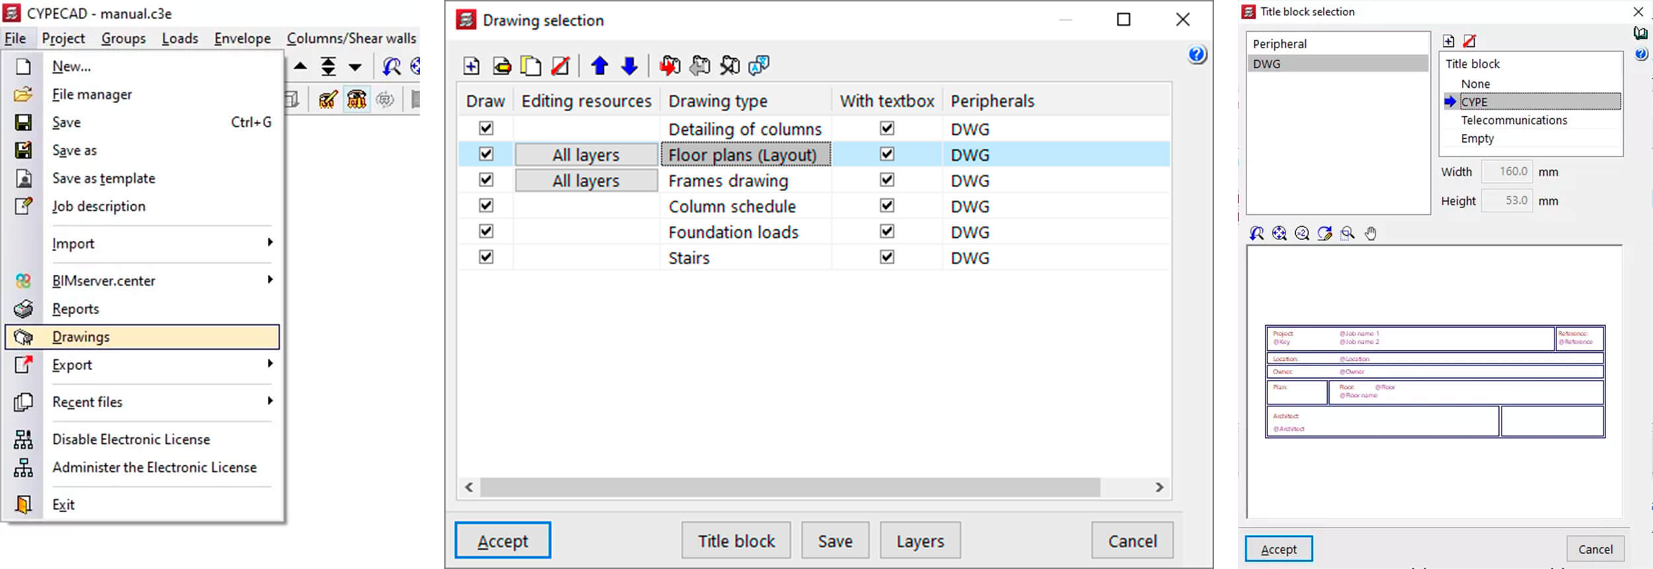Select the Empty title block option
Screen dimensions: 1653x569
(x=1477, y=139)
